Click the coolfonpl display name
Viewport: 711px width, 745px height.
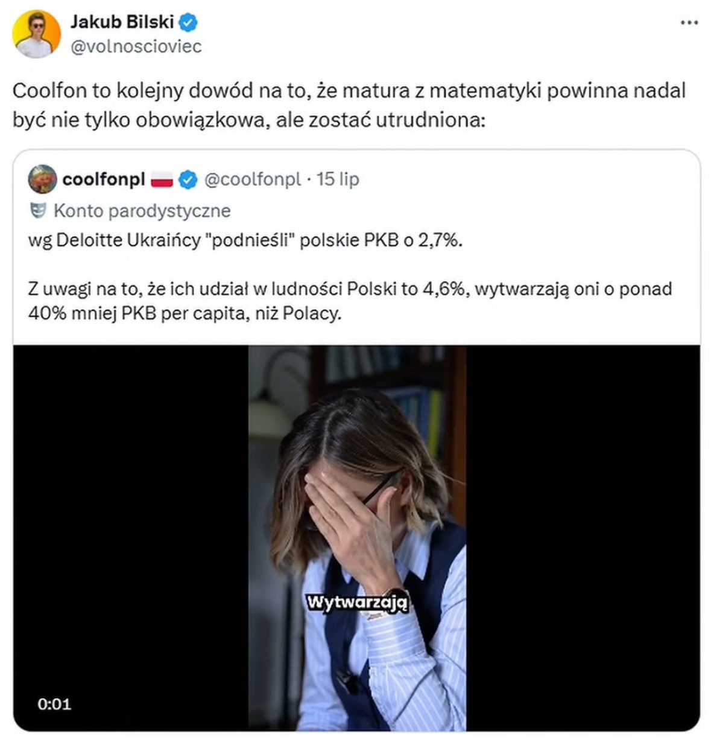pyautogui.click(x=104, y=179)
